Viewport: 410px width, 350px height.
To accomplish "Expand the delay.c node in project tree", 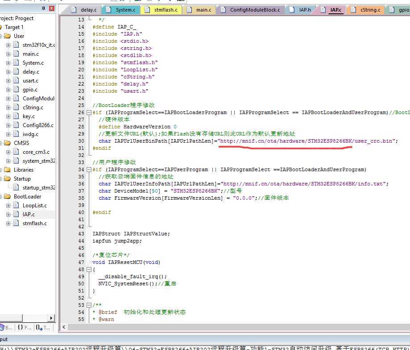I will click(8, 72).
